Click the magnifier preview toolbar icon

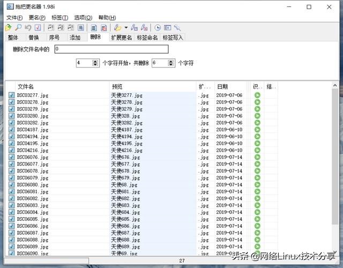tap(18, 27)
